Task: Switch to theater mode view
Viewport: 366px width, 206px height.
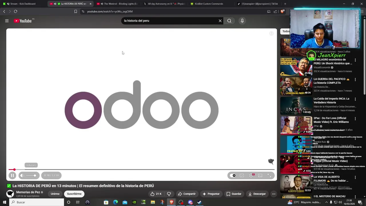Action: point(260,175)
